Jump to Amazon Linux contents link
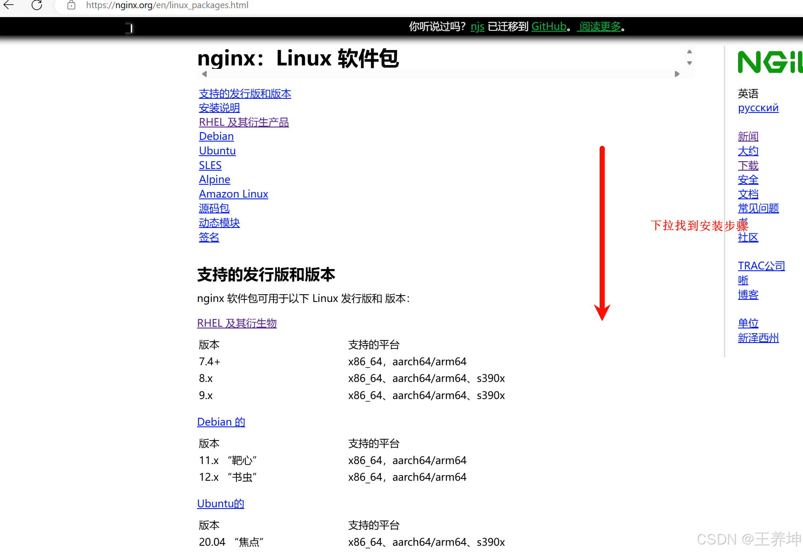 tap(233, 194)
